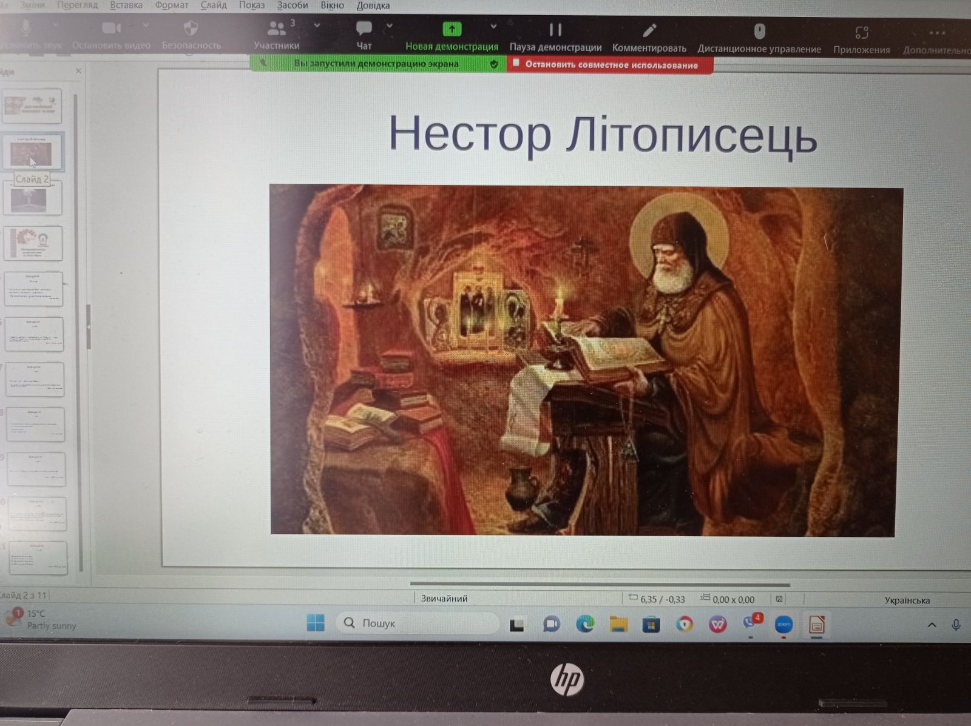
Task: Click the document save status icon in the status bar
Action: click(779, 599)
